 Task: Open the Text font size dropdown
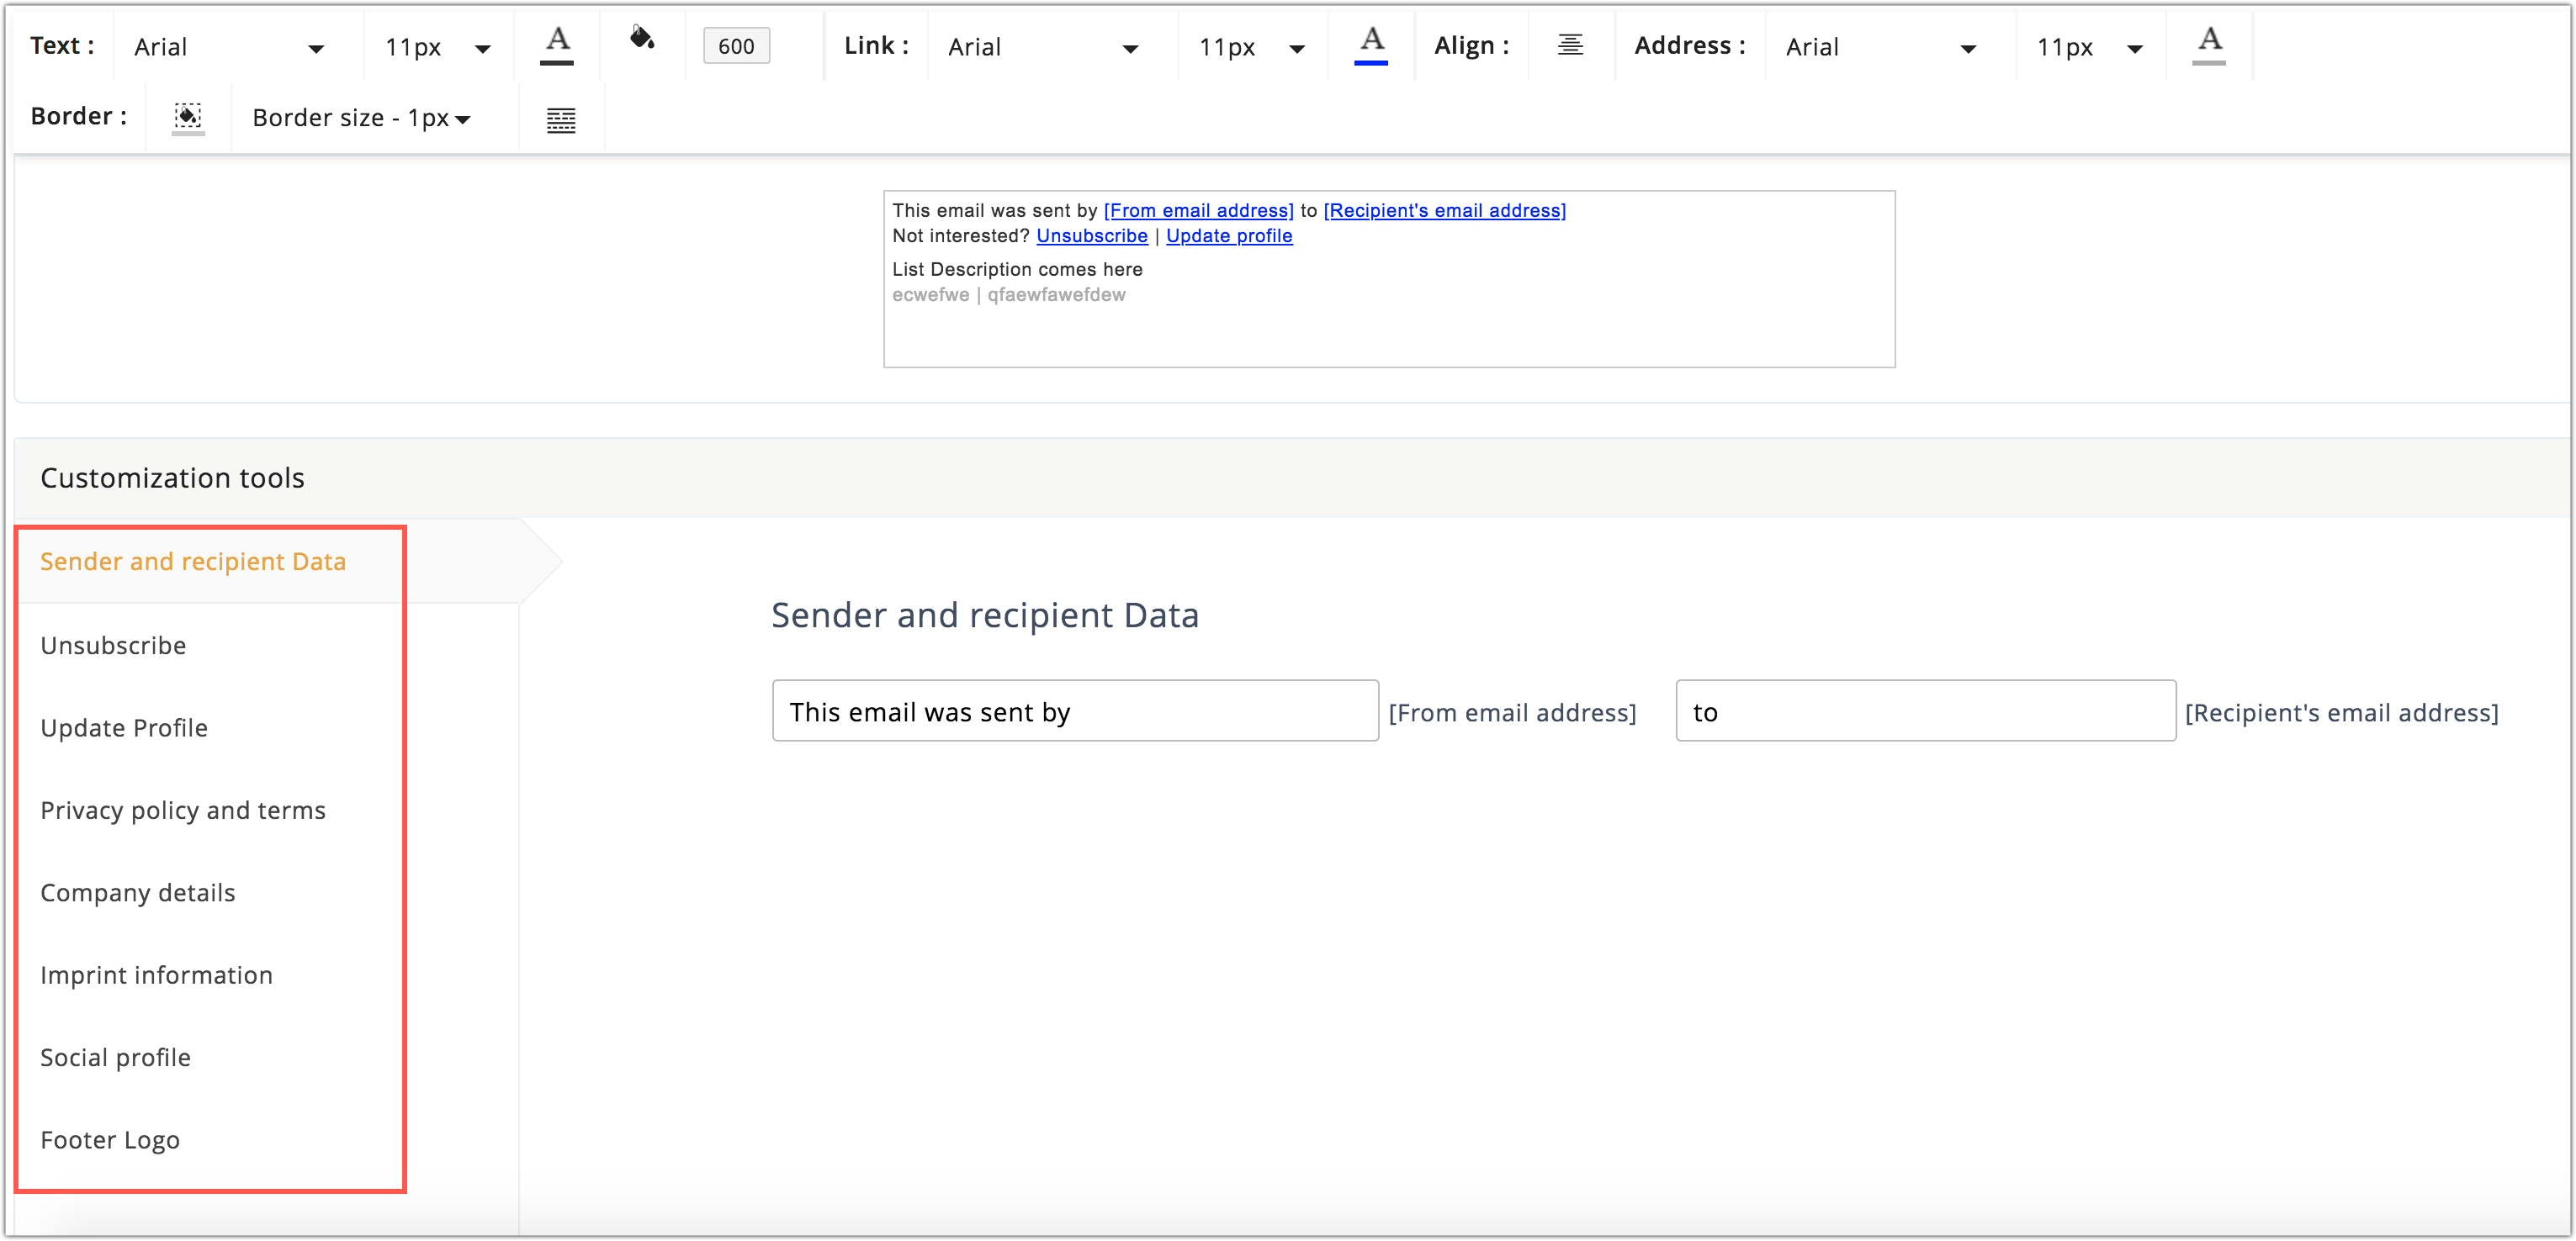tap(437, 47)
